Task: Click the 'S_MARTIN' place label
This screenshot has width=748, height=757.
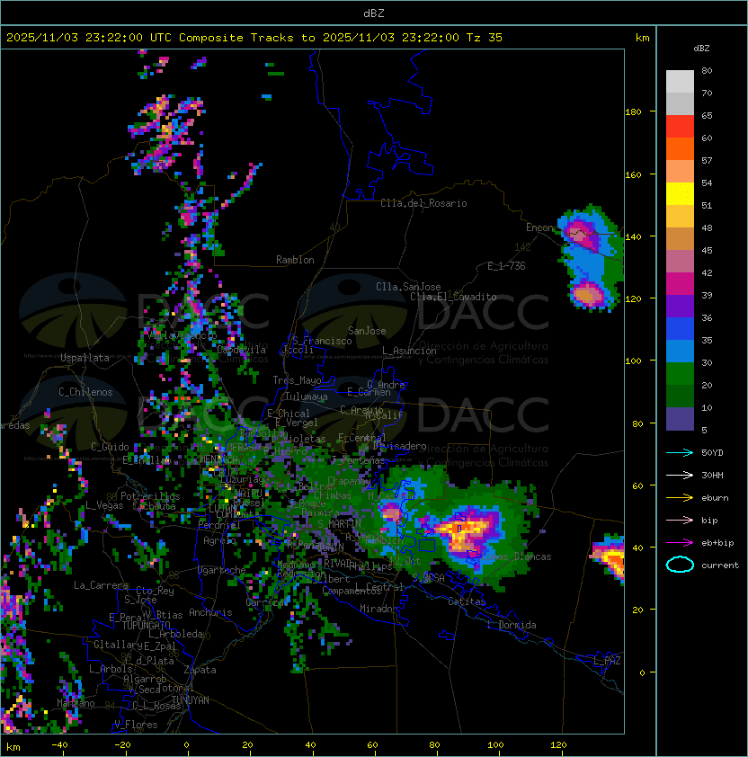Action: (339, 524)
